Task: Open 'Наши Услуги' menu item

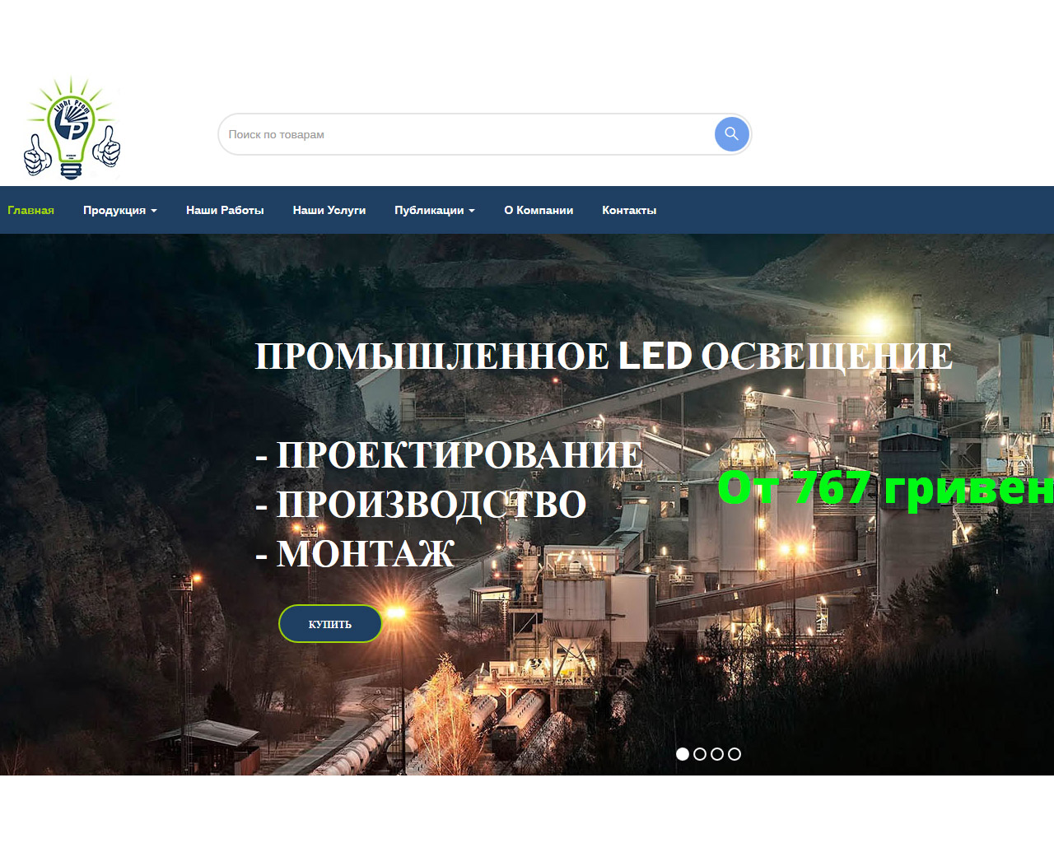Action: point(329,210)
